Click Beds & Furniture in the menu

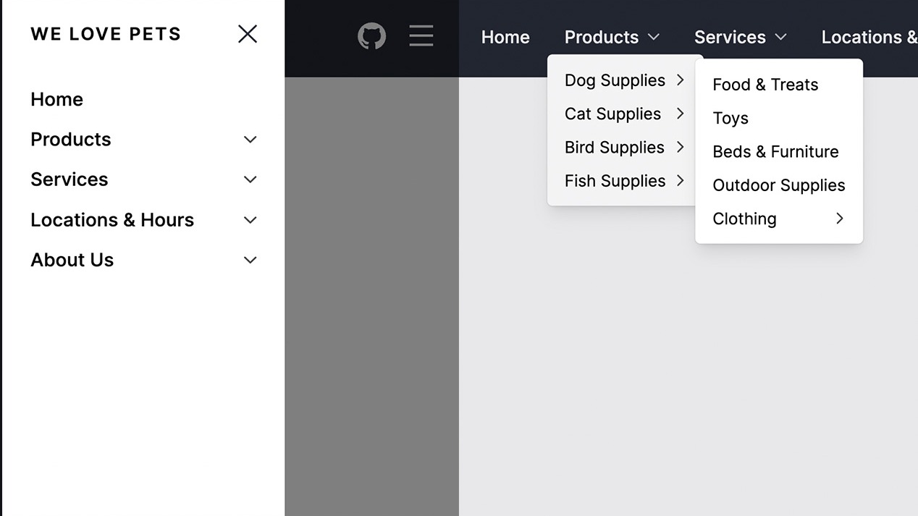[775, 151]
